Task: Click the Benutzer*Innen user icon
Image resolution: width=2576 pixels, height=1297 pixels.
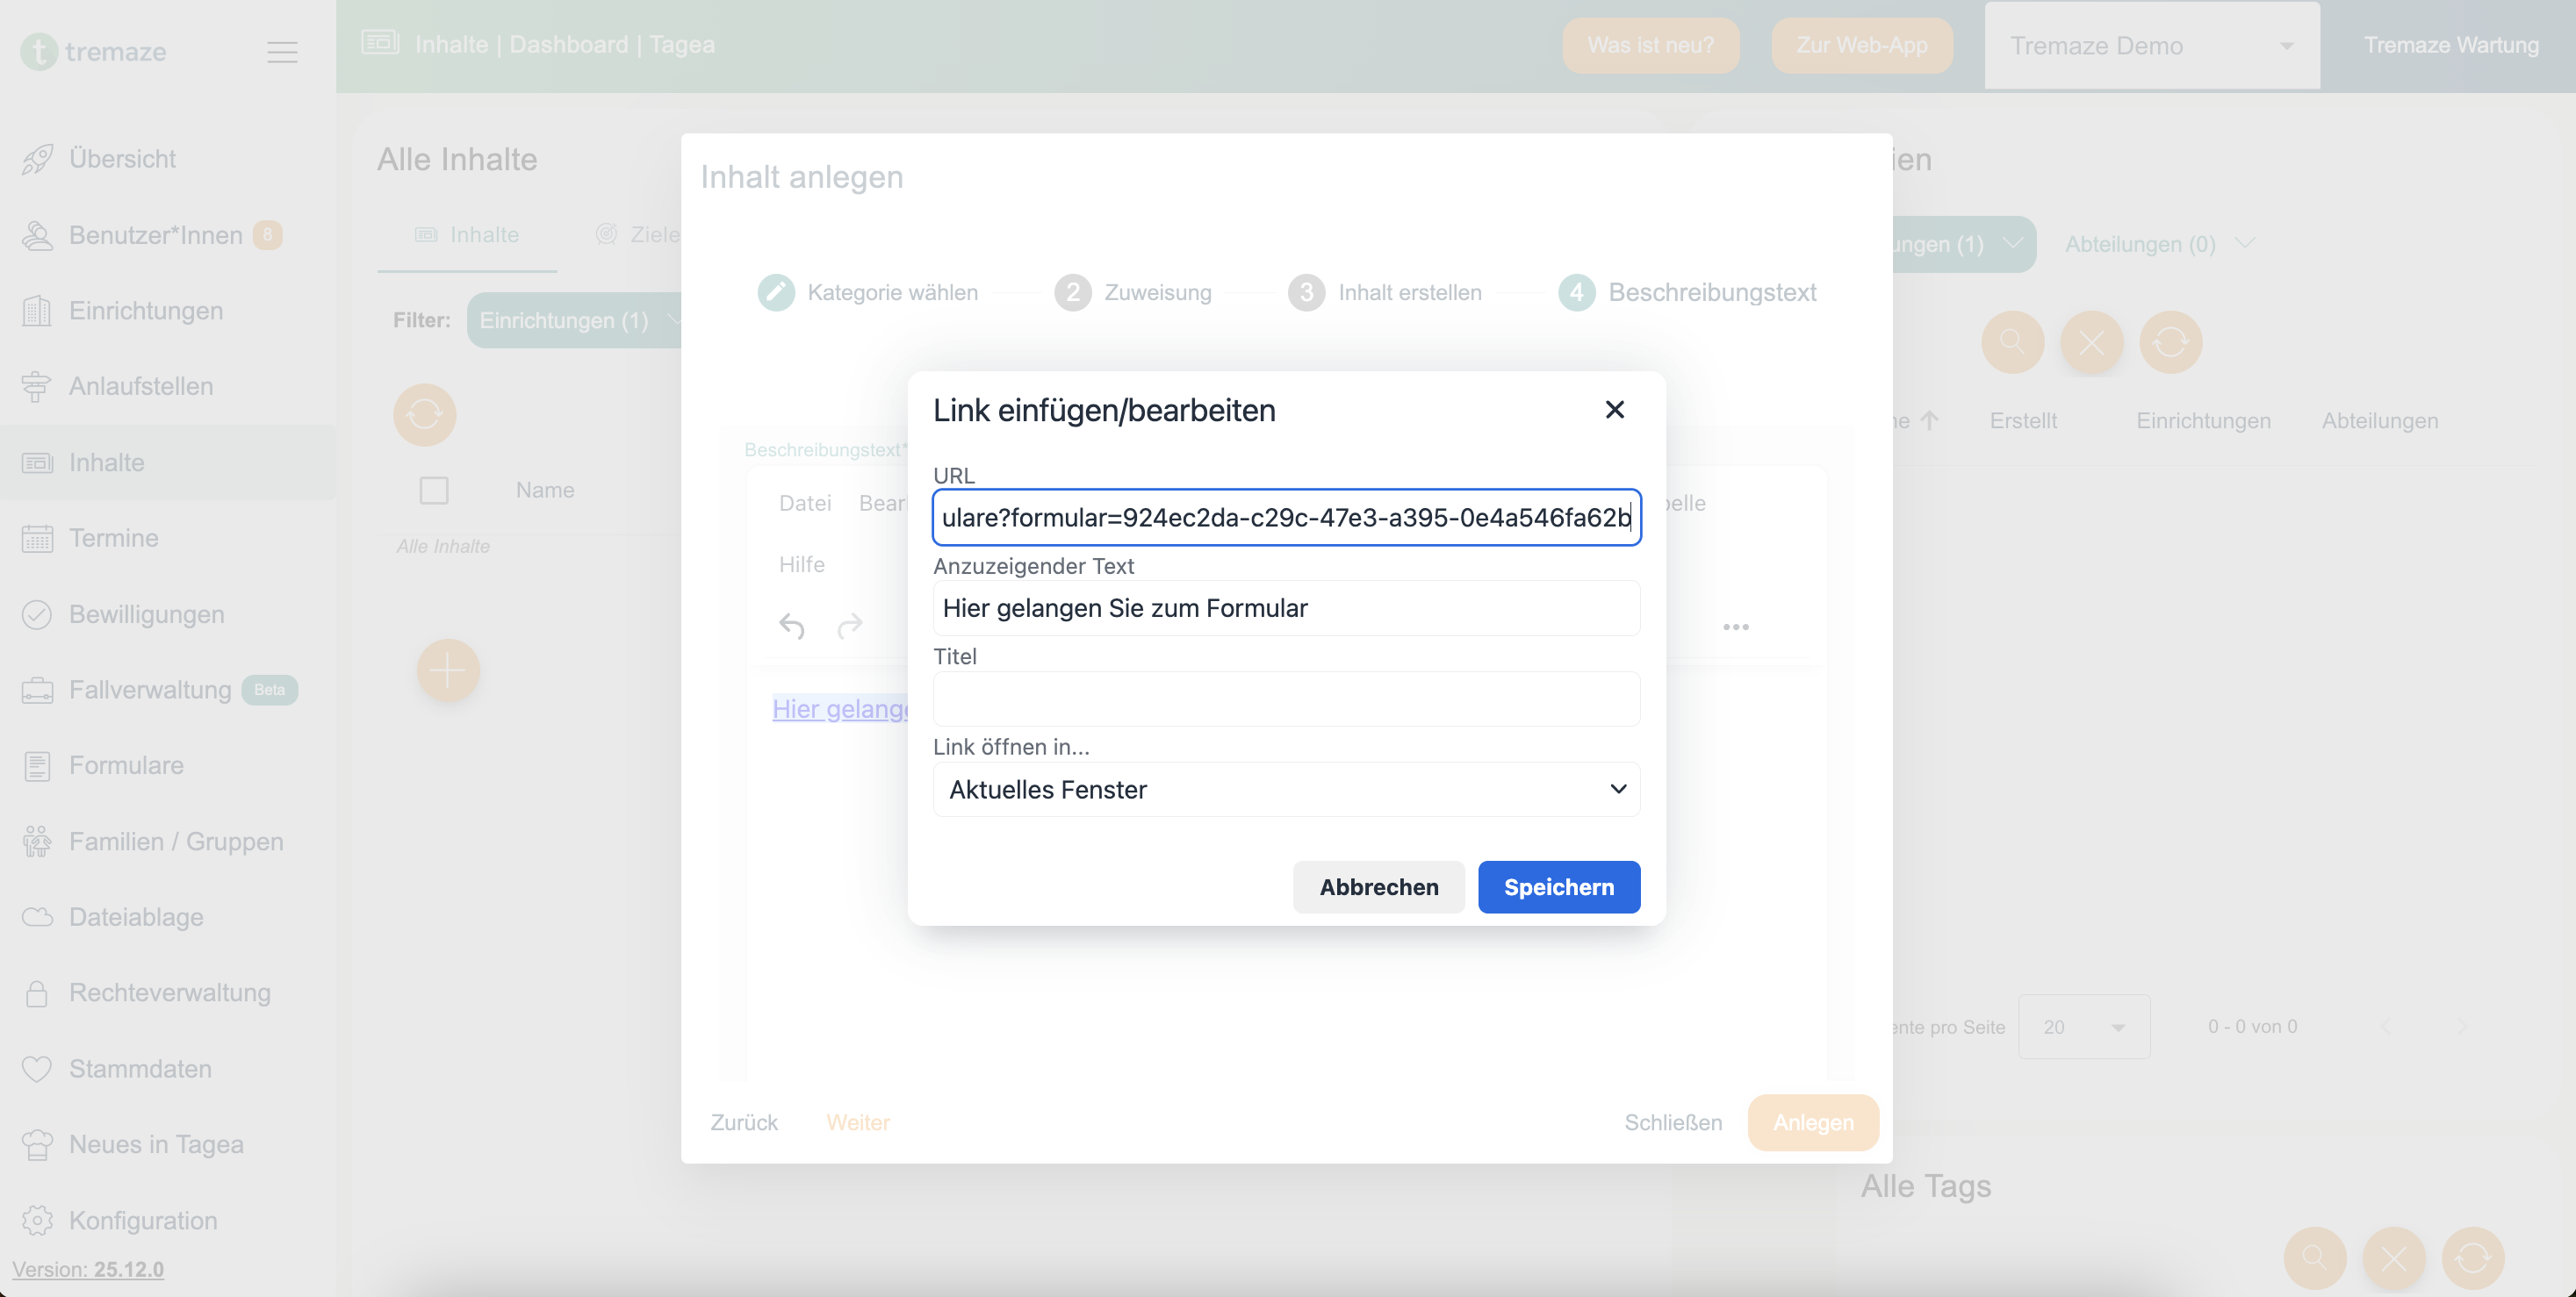Action: click(37, 235)
